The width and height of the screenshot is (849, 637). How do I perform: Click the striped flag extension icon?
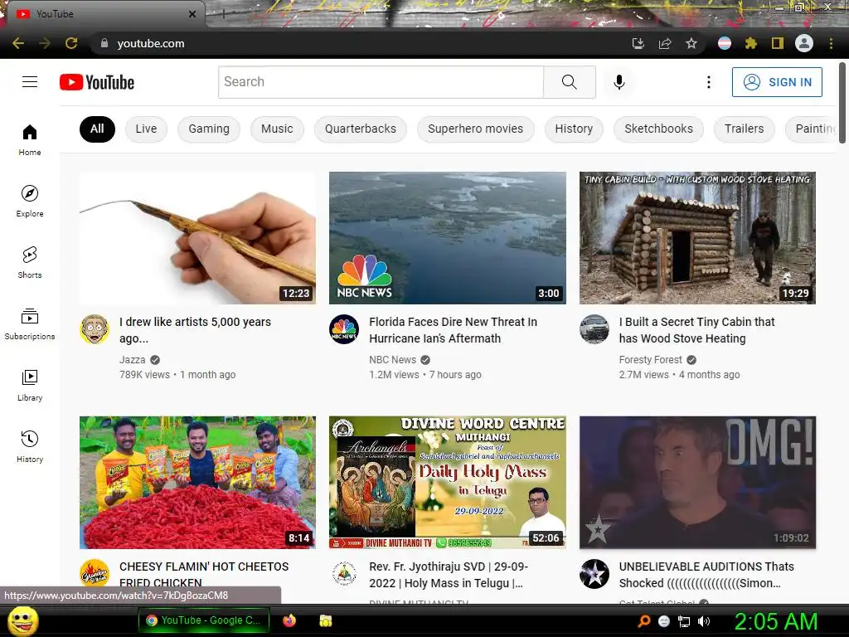point(725,43)
